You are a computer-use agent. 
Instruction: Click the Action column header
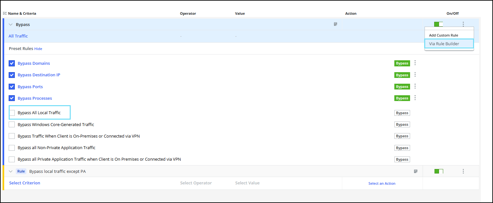351,13
